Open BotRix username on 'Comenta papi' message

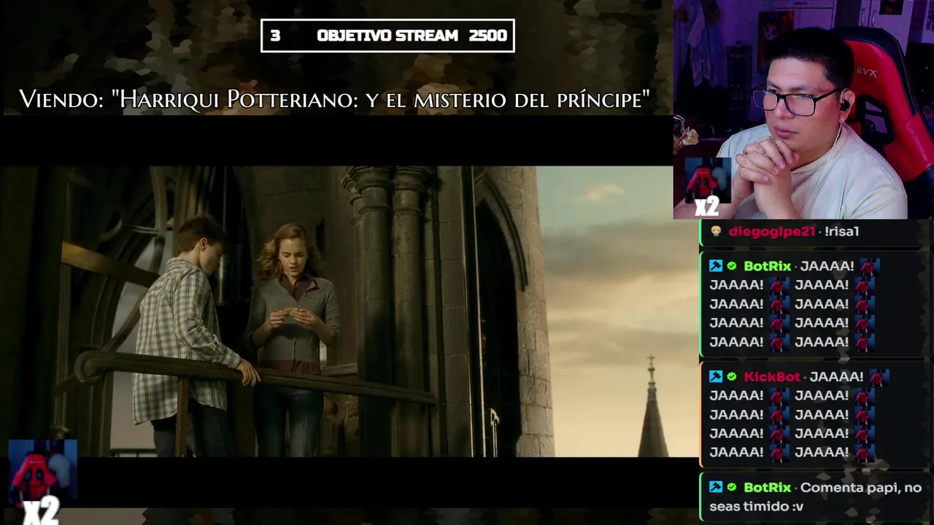(x=767, y=487)
